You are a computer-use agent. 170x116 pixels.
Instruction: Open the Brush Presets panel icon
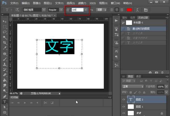[116, 35]
